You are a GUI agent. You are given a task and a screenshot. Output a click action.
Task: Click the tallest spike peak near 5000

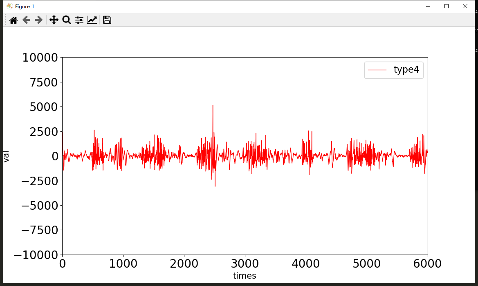coord(213,106)
